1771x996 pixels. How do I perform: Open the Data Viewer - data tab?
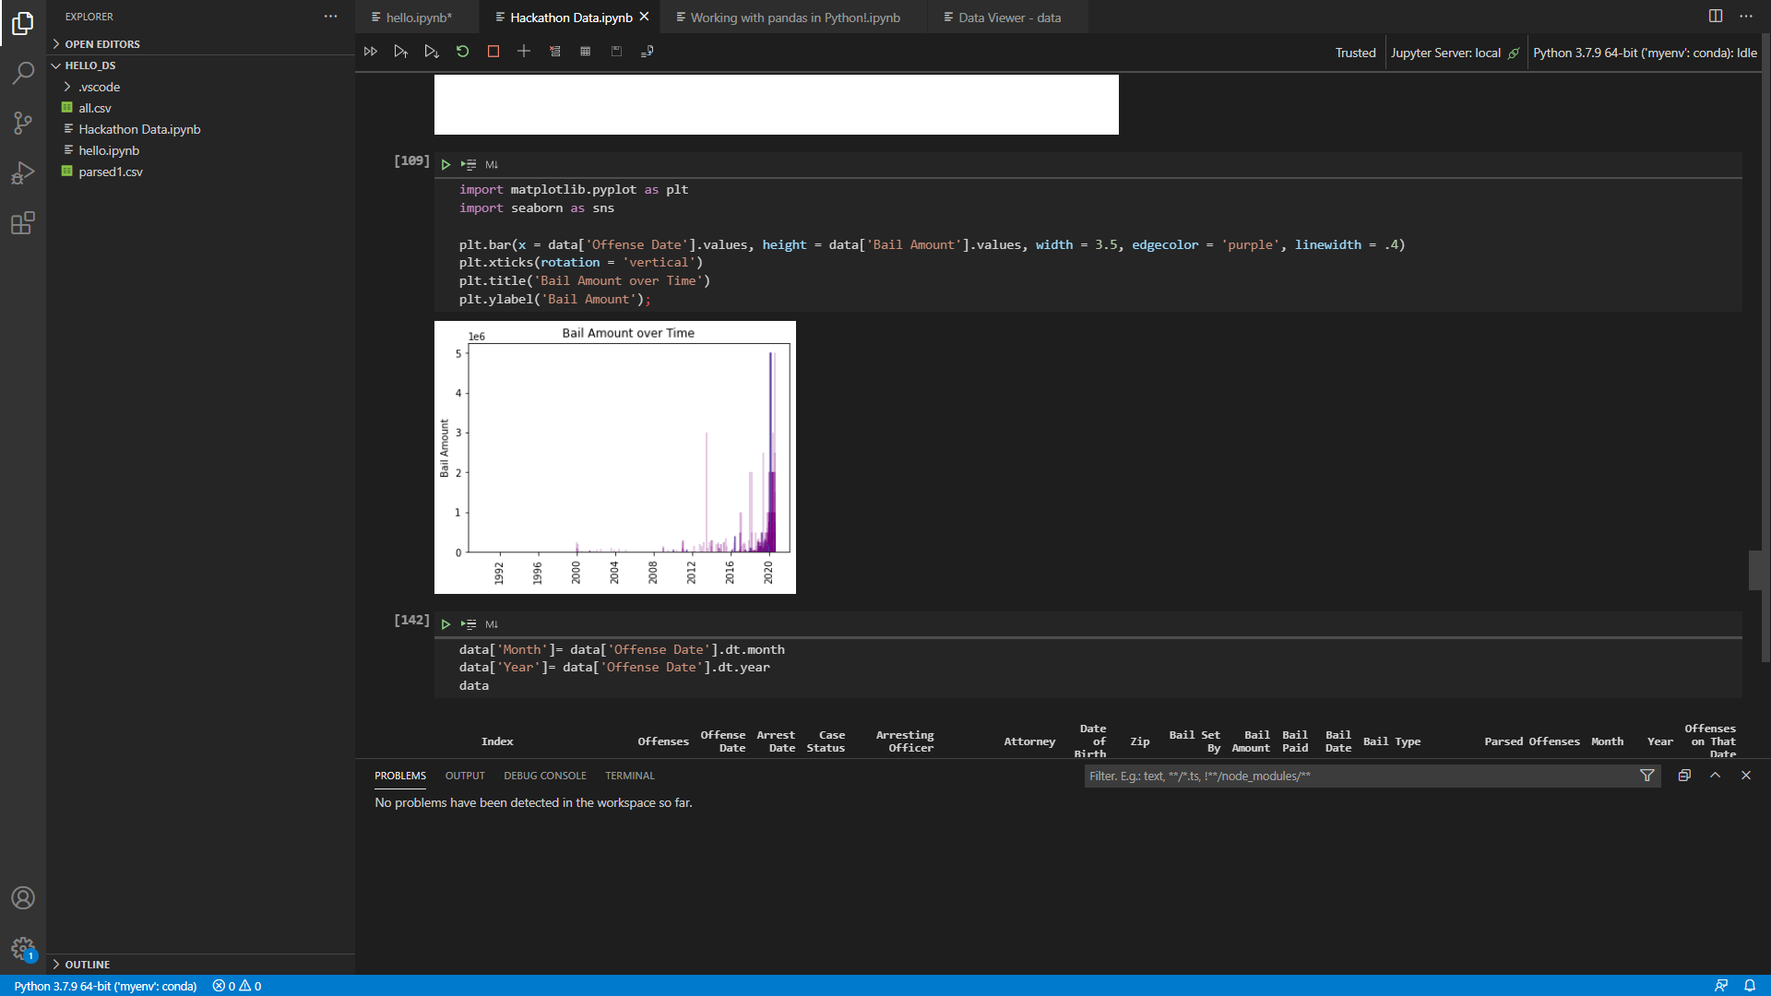pos(1008,18)
